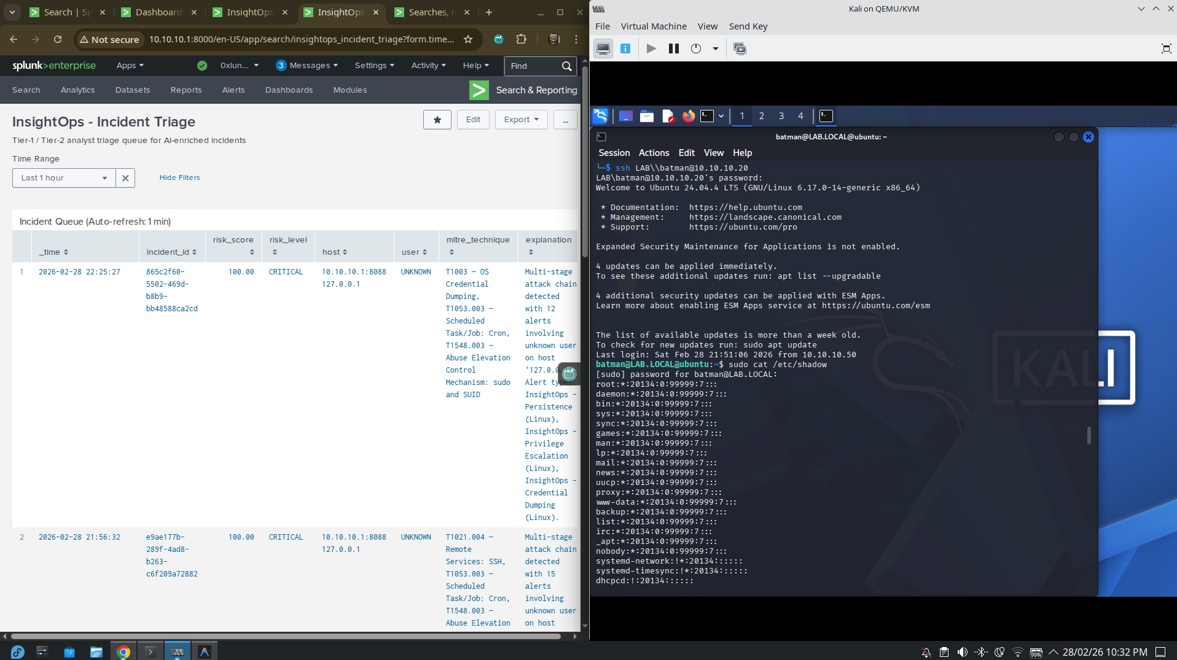Image resolution: width=1177 pixels, height=660 pixels.
Task: Open the Messages dropdown
Action: [307, 66]
